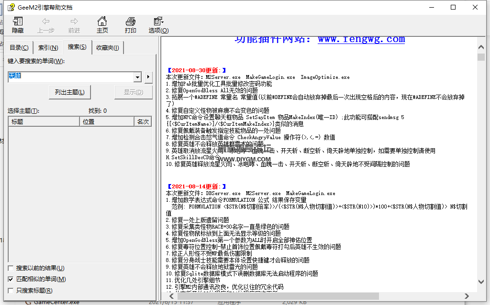Minimize the GeeM2 help window
Screen dimensions: 490x305
[x=432, y=7]
